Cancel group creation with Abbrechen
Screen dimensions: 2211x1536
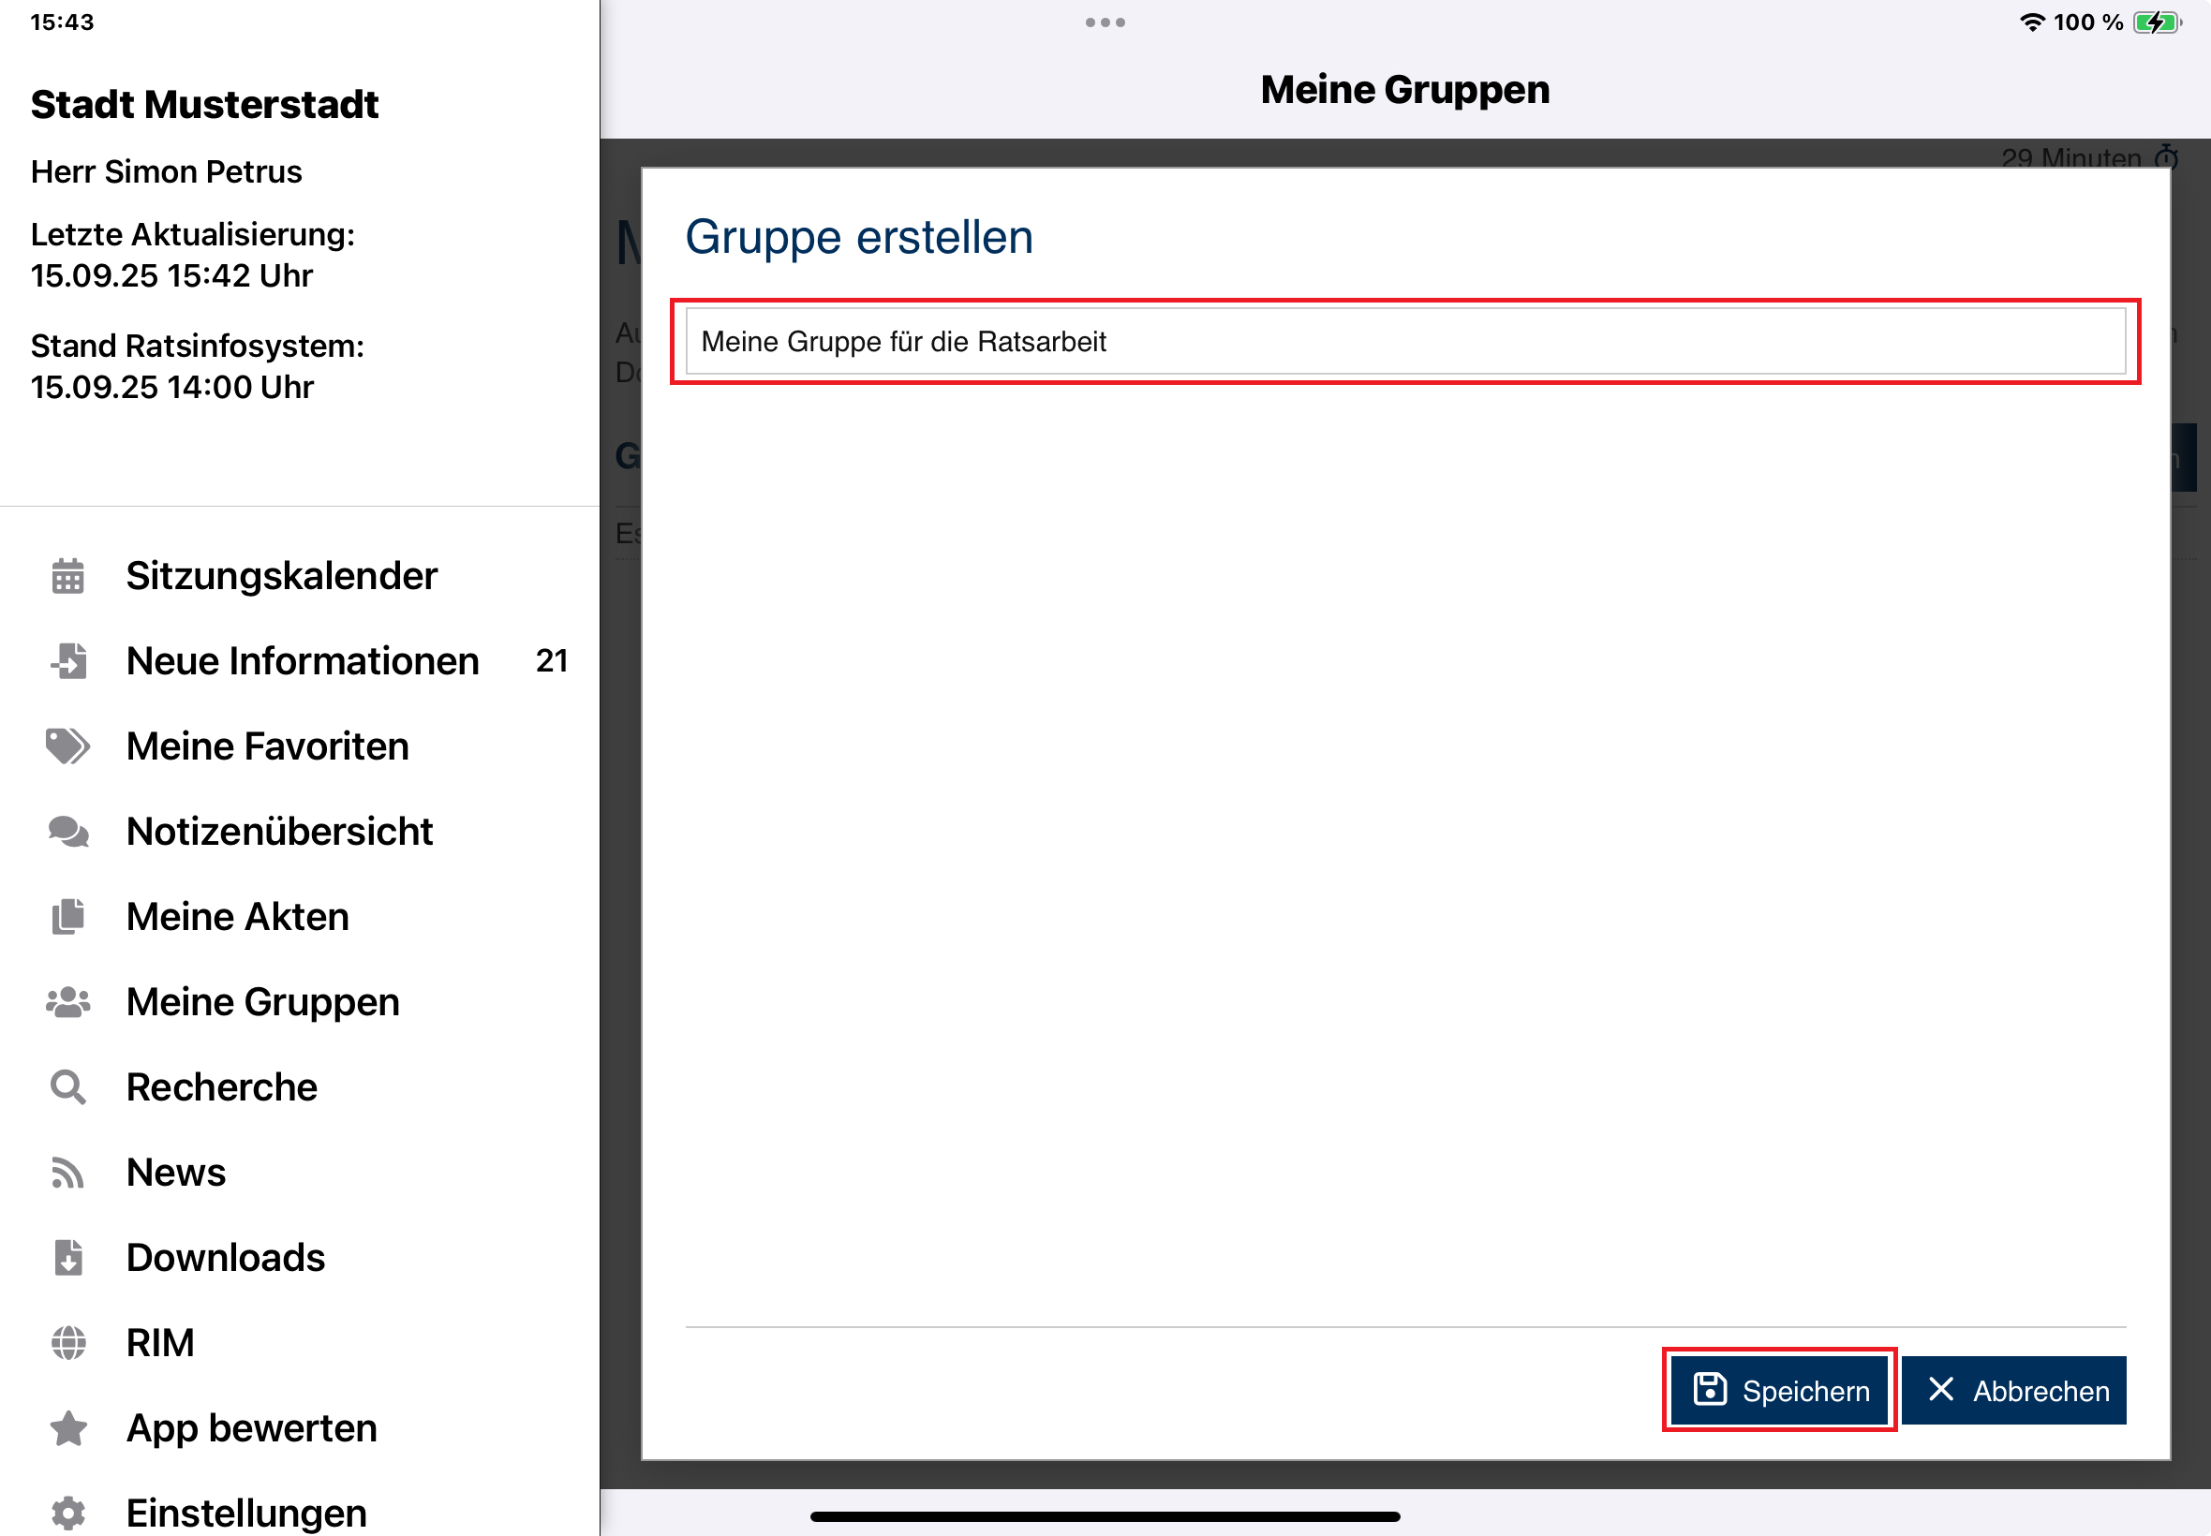coord(2013,1390)
